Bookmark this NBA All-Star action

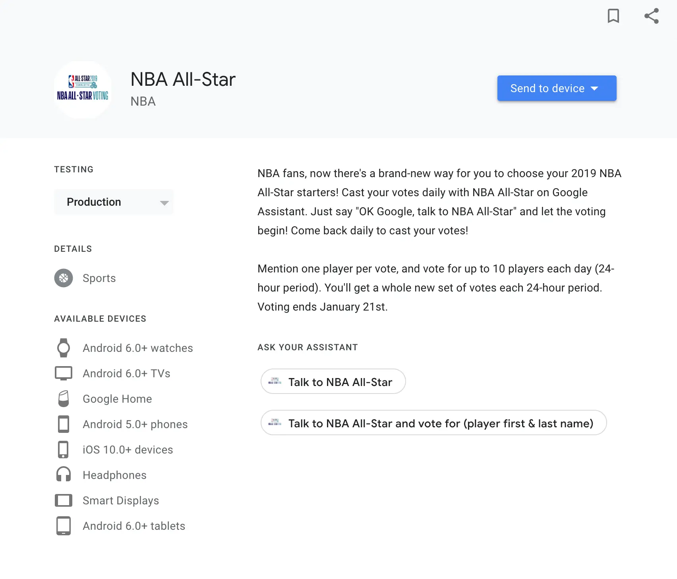[613, 16]
